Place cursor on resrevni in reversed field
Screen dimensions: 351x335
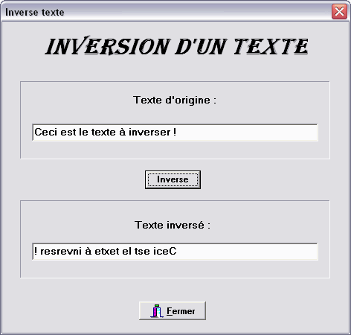click(x=61, y=251)
